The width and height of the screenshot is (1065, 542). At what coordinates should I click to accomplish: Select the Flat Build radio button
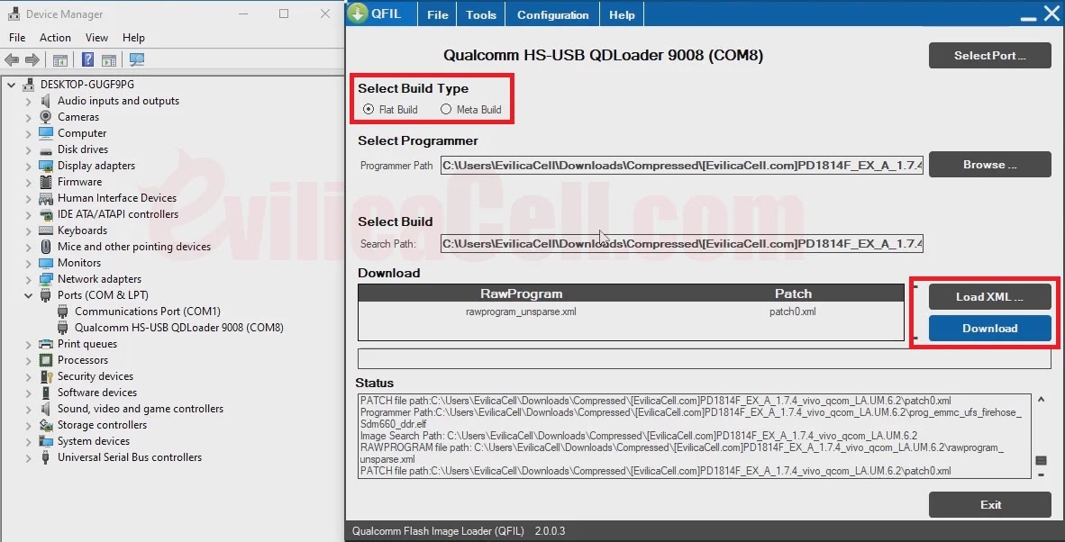[x=369, y=110]
